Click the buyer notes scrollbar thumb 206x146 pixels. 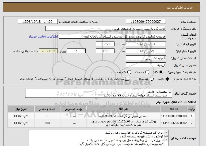coord(166,136)
